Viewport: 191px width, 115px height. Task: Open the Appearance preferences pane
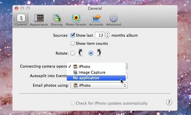[x=39, y=20]
